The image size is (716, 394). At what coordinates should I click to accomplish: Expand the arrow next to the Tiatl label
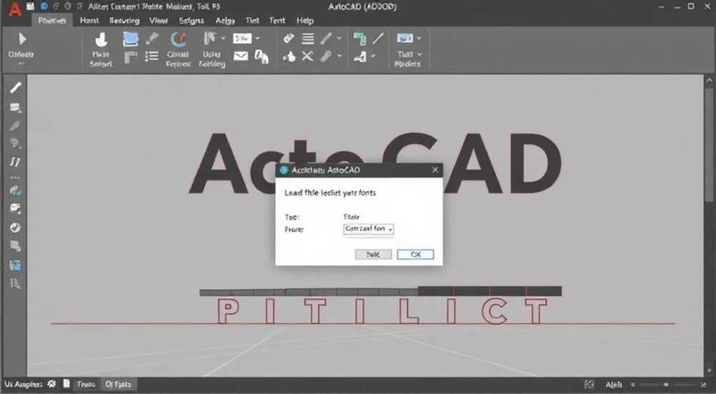(x=420, y=54)
